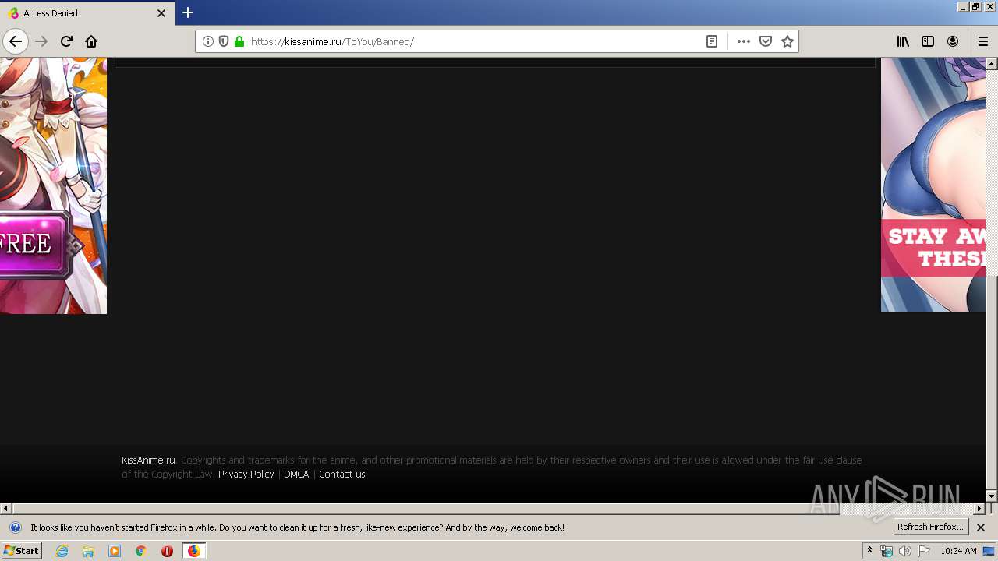Go back to the previous page
Image resolution: width=998 pixels, height=561 pixels.
[16, 41]
